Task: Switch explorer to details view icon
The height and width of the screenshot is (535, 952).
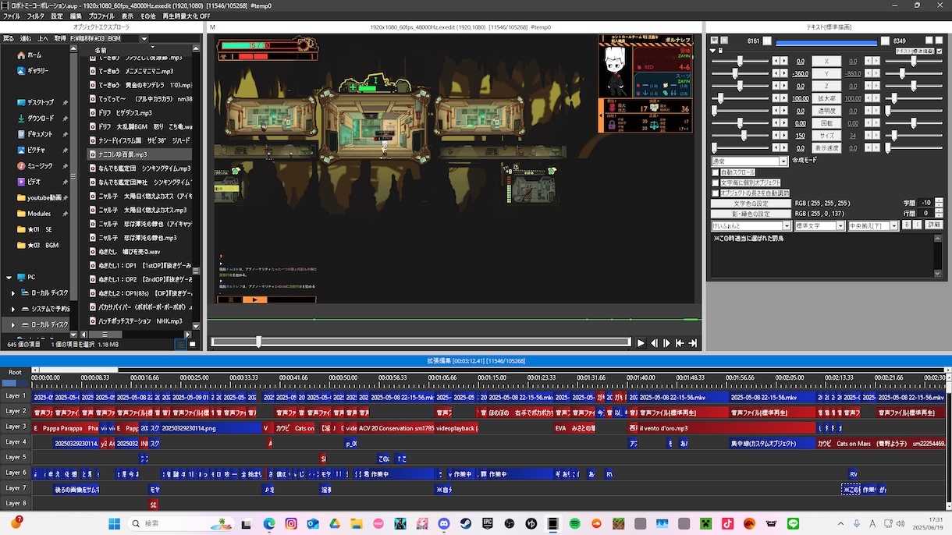Action: pyautogui.click(x=180, y=344)
